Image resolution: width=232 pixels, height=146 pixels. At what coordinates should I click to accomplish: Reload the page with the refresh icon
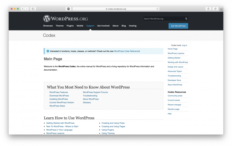[158, 9]
